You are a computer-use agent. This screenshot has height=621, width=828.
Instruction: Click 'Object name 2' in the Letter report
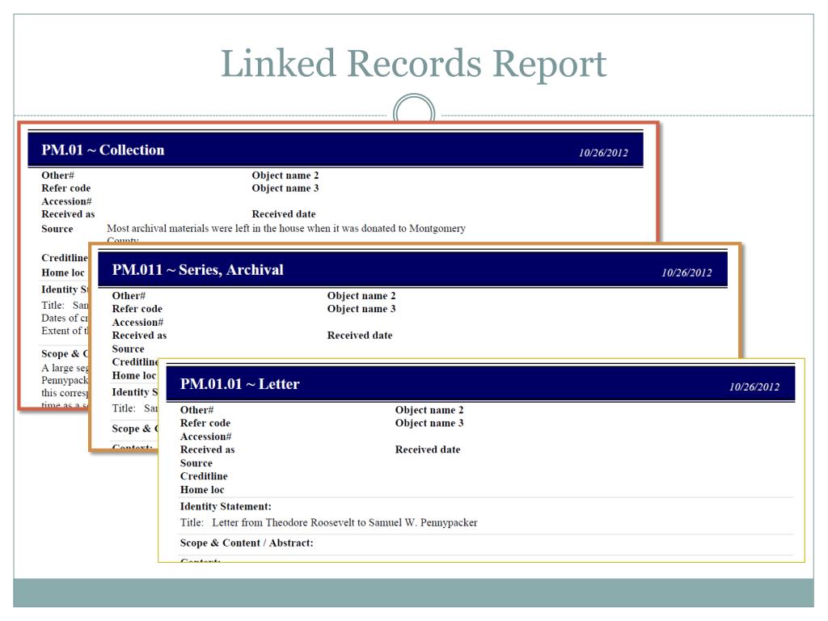point(429,410)
